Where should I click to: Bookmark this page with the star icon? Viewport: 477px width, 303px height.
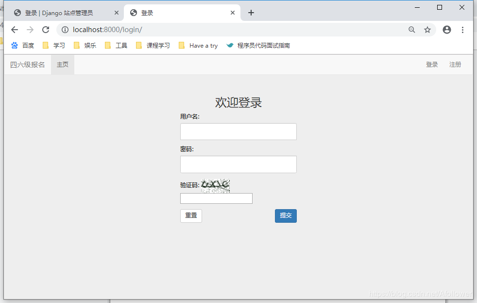coord(427,30)
